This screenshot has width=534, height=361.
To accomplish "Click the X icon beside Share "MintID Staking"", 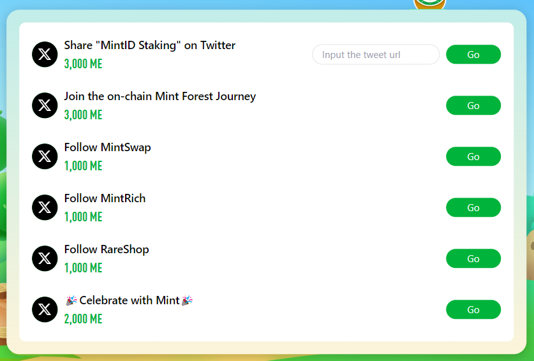I will click(x=45, y=54).
